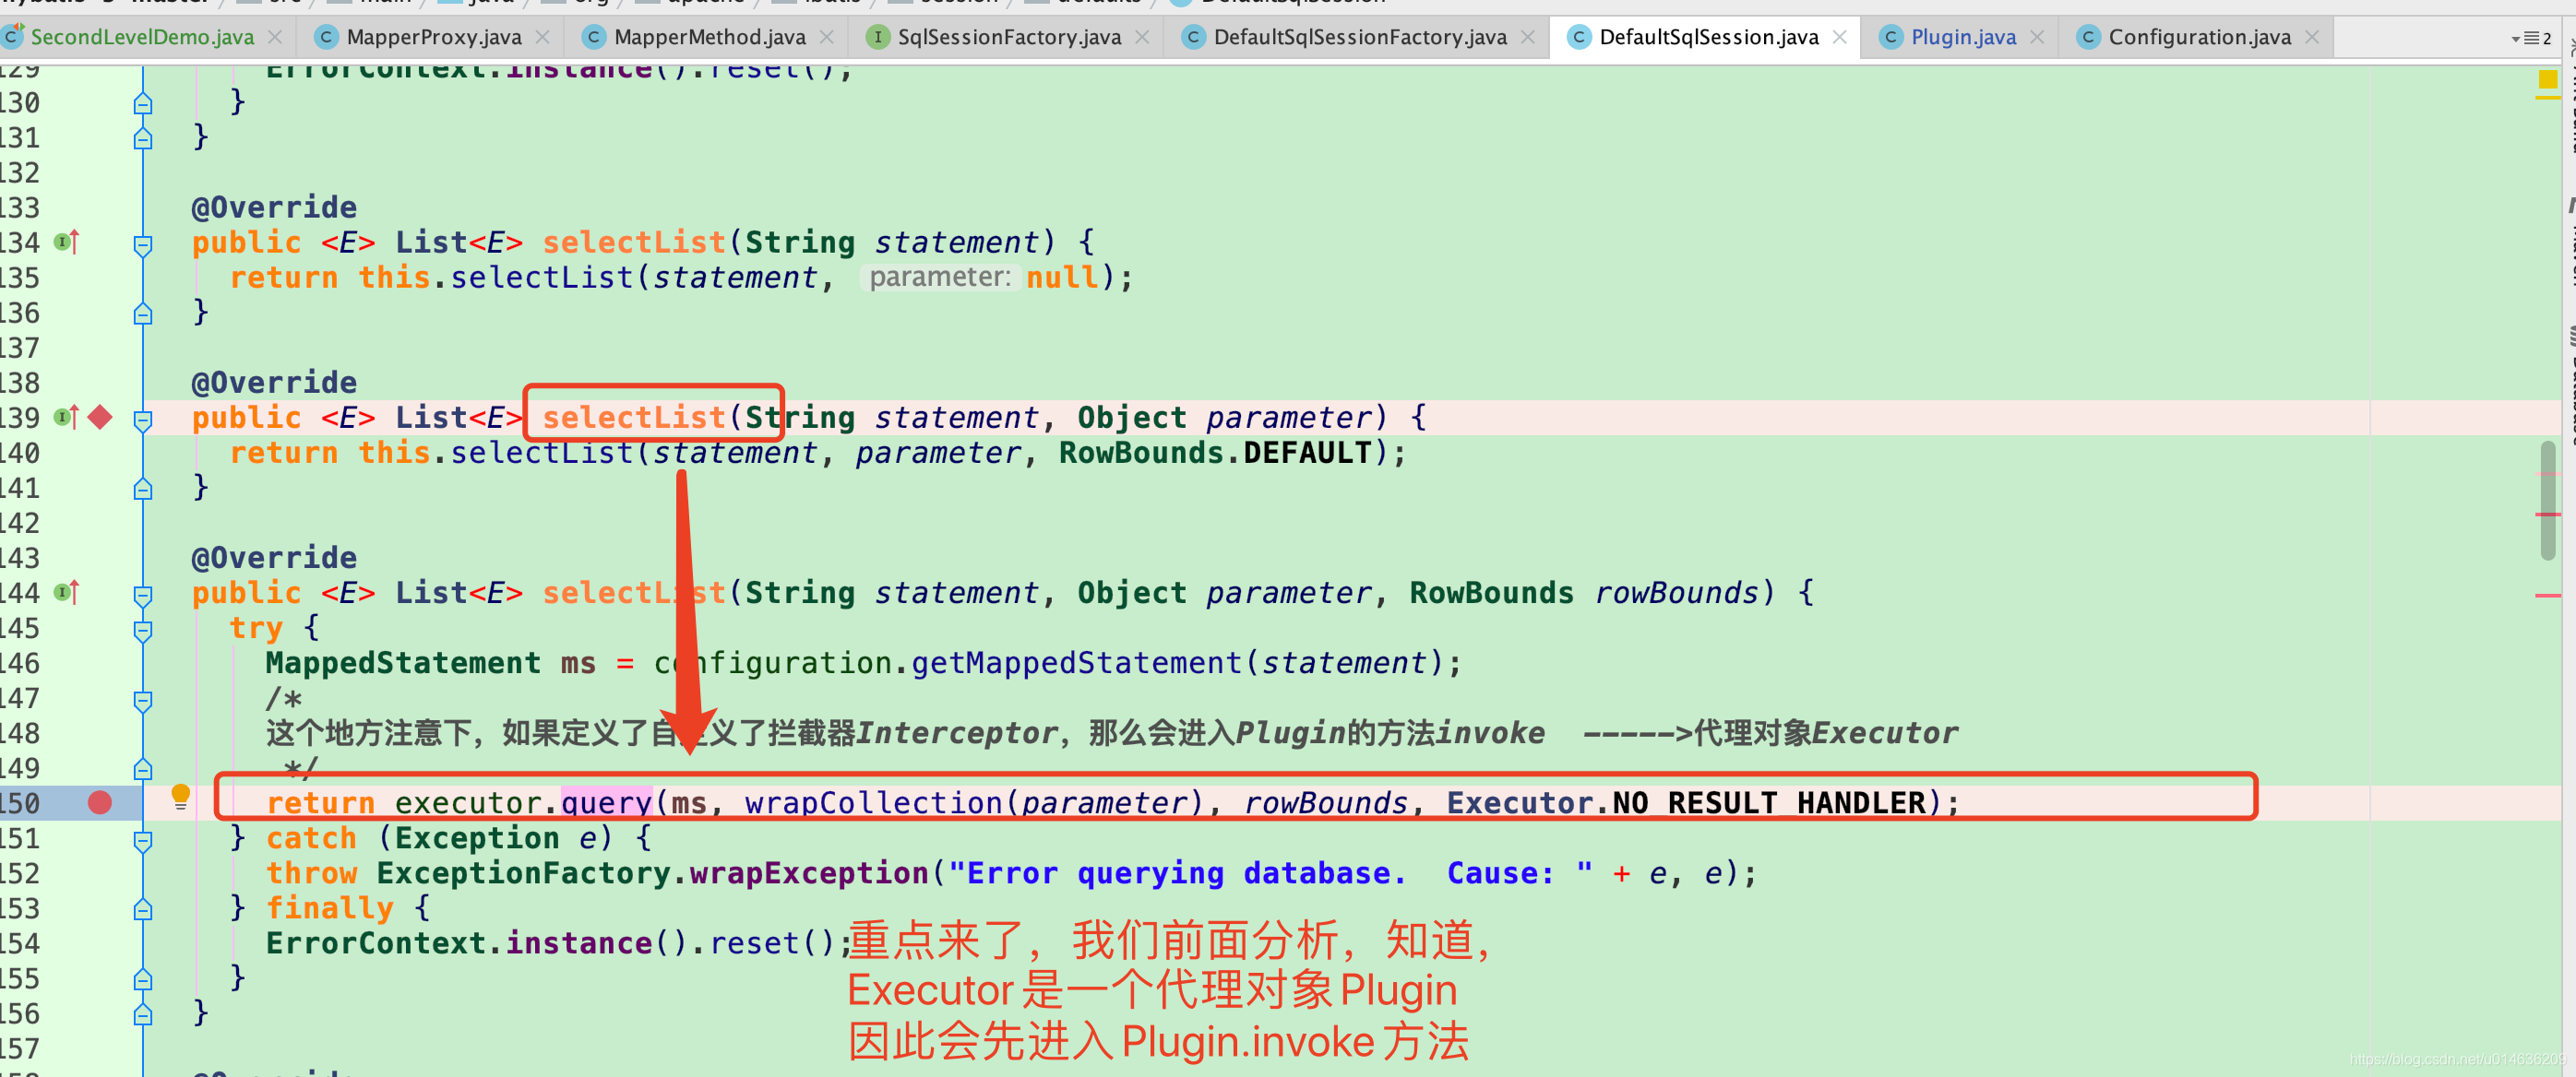The height and width of the screenshot is (1077, 2576).
Task: Show hidden tabs dropdown list
Action: (2531, 39)
